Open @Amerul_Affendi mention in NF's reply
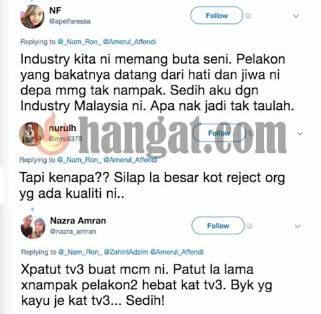The image size is (321, 314). point(130,42)
